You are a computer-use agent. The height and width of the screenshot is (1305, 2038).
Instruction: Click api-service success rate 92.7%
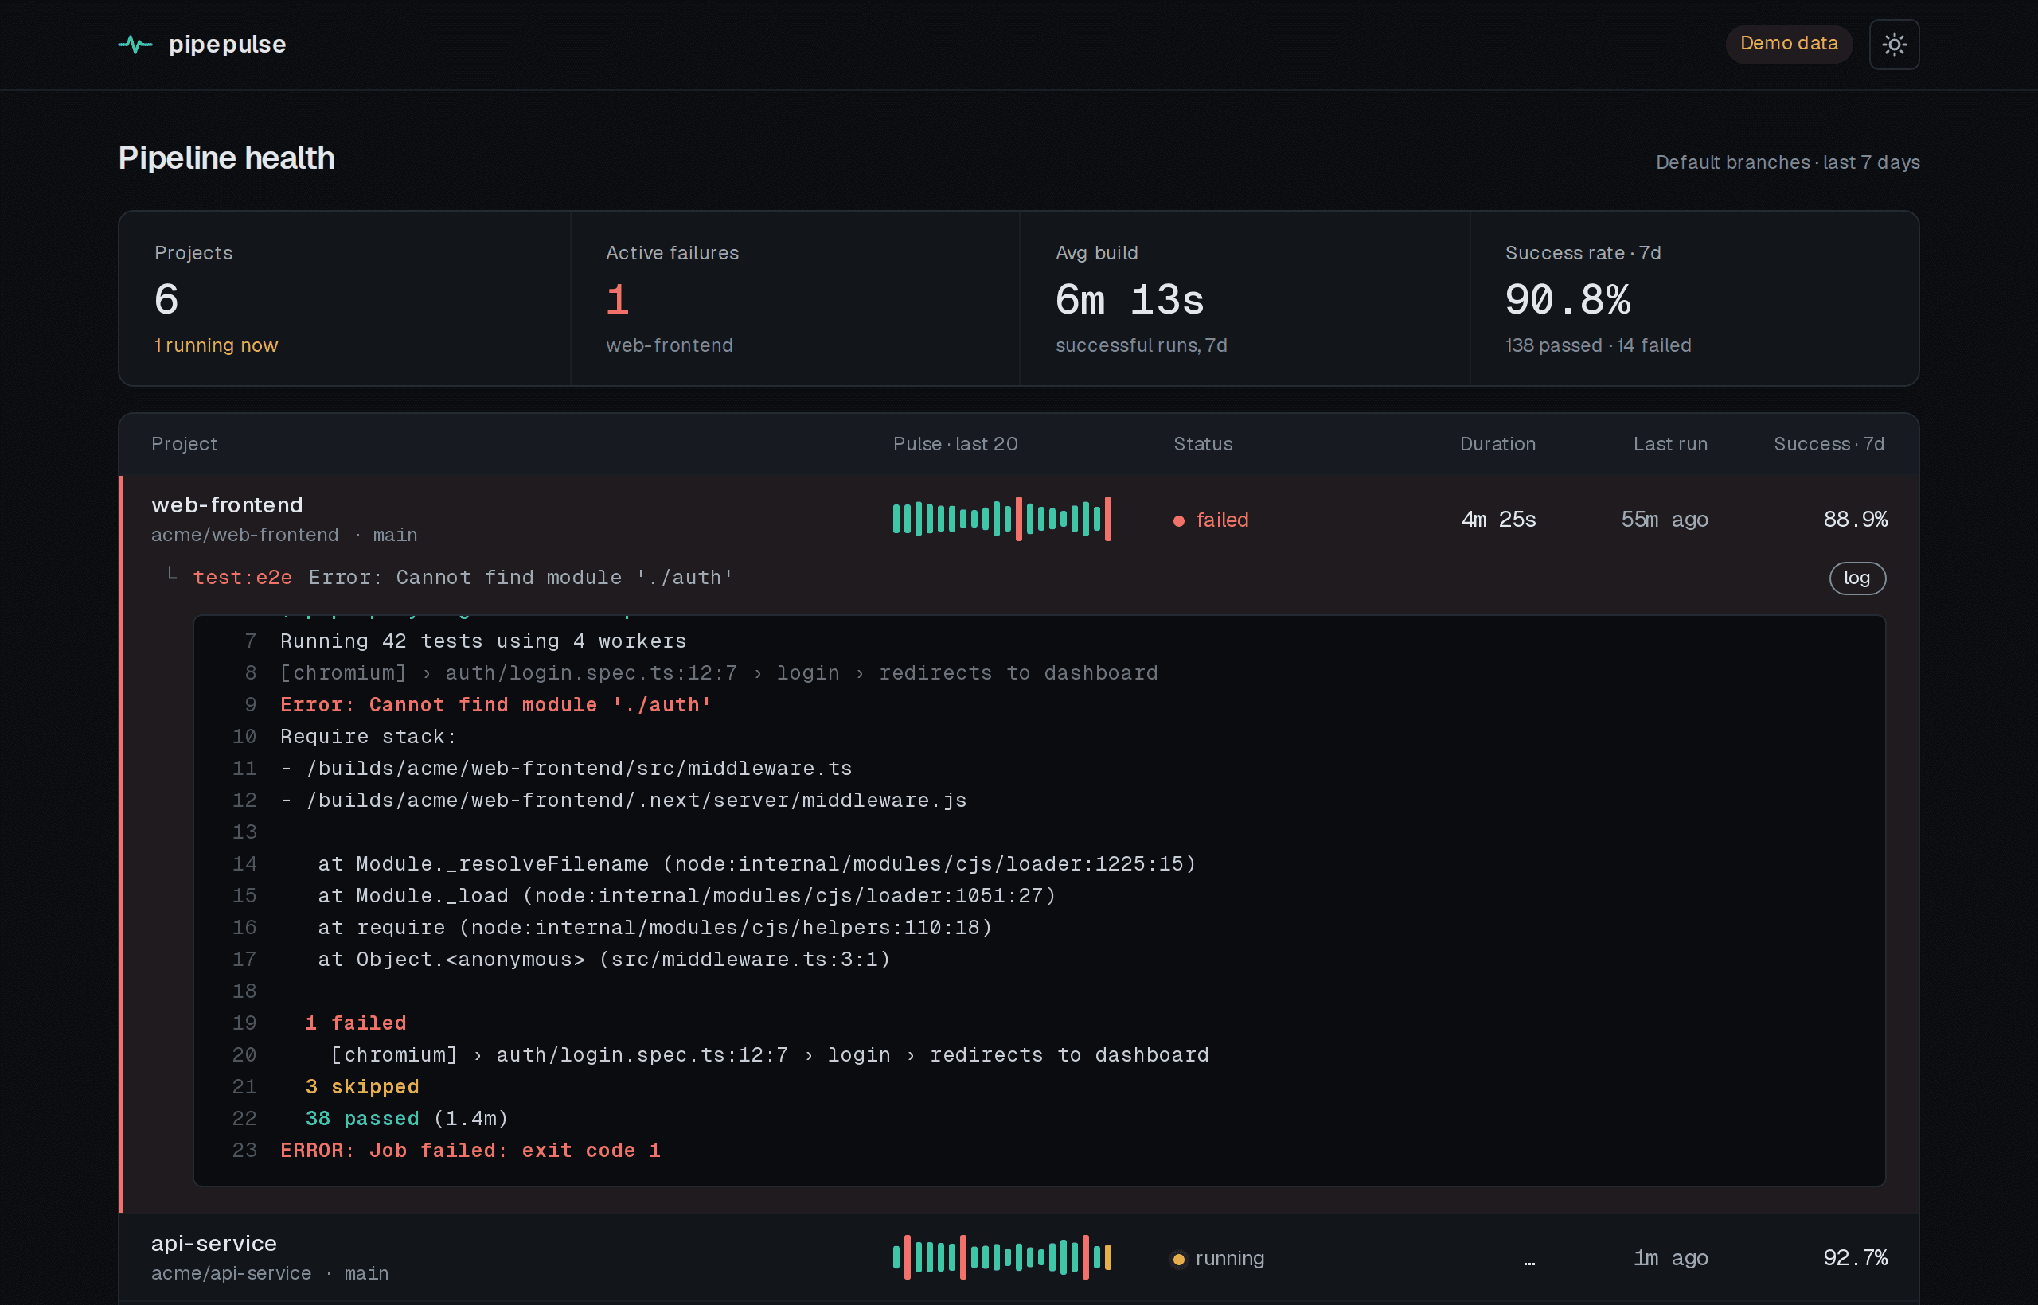[1855, 1258]
